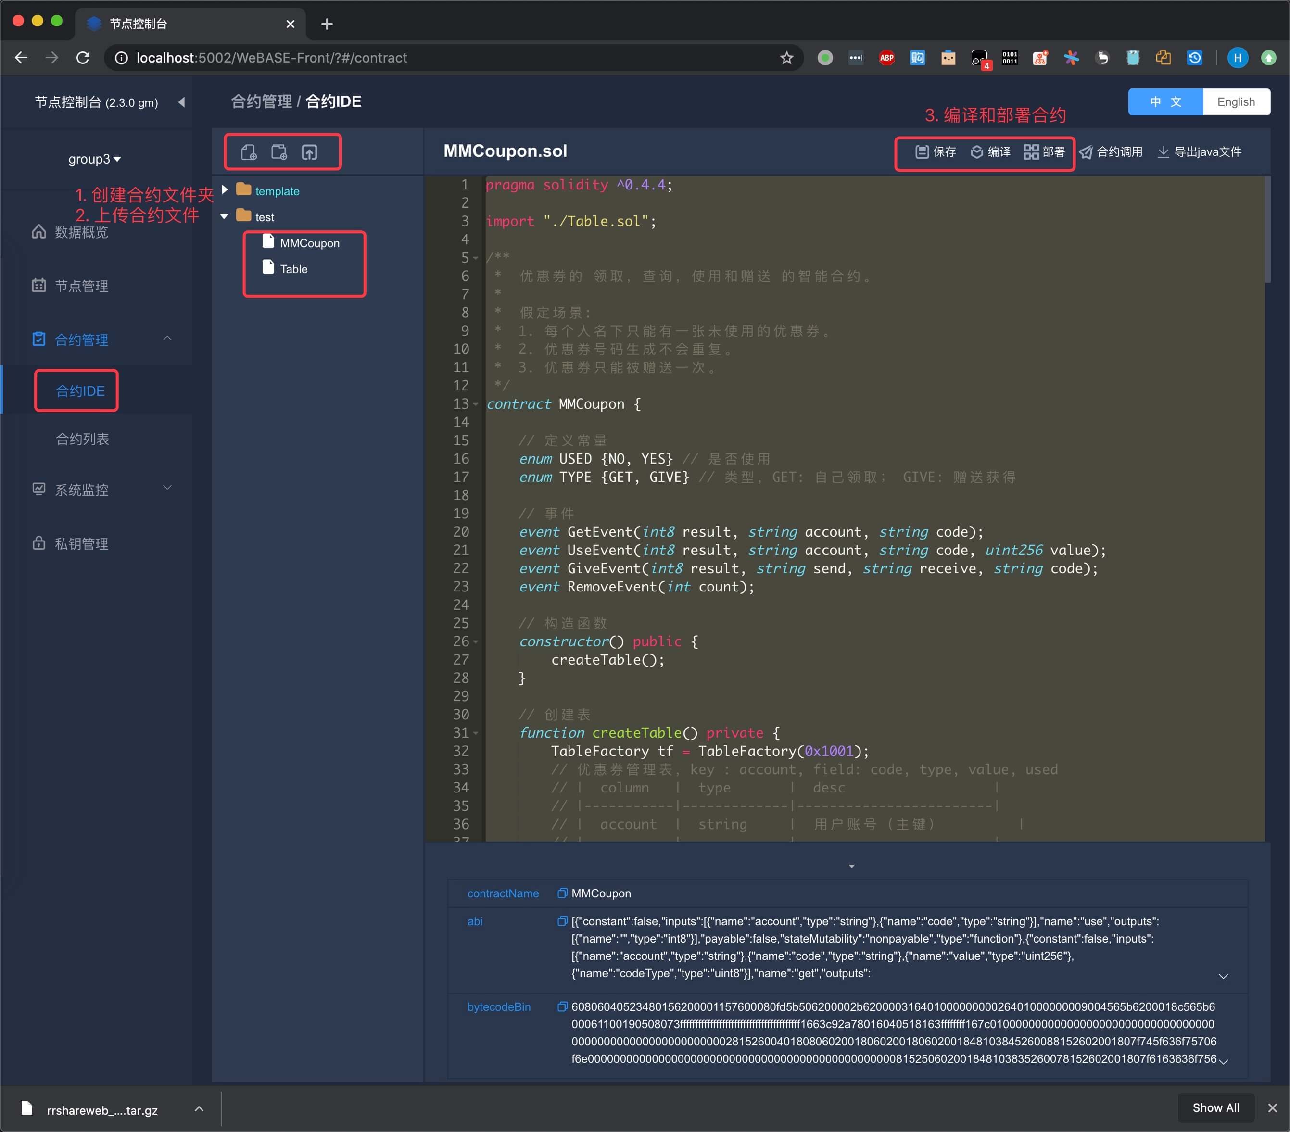
Task: Open 合约调用 to send a transaction
Action: pyautogui.click(x=1112, y=152)
